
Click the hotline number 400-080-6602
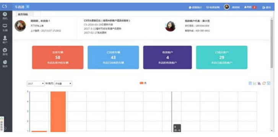pyautogui.click(x=203, y=31)
